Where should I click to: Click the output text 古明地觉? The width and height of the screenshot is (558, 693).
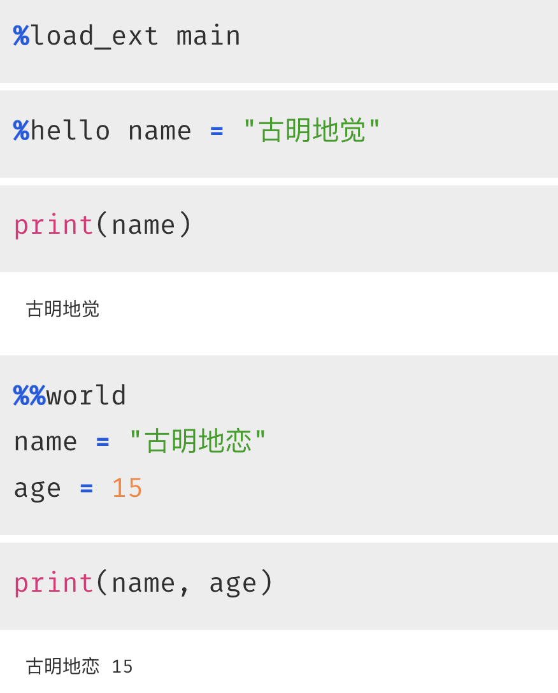point(63,308)
